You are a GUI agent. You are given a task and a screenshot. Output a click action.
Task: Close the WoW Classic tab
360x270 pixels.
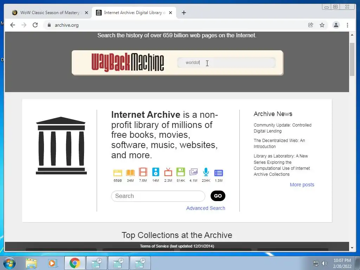tap(86, 13)
